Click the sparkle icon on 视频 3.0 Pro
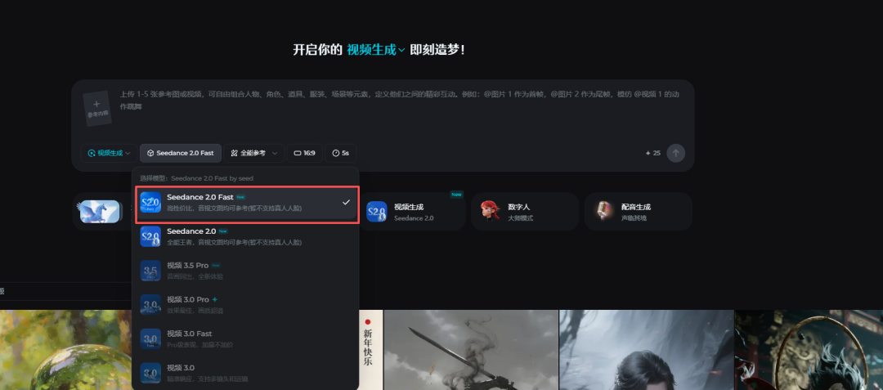The image size is (883, 390). point(214,299)
